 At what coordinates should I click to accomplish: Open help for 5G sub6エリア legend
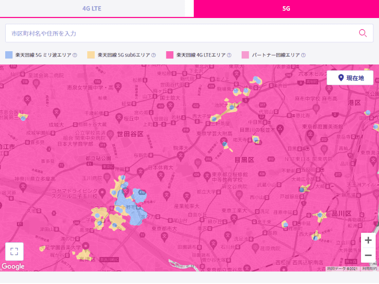[153, 55]
